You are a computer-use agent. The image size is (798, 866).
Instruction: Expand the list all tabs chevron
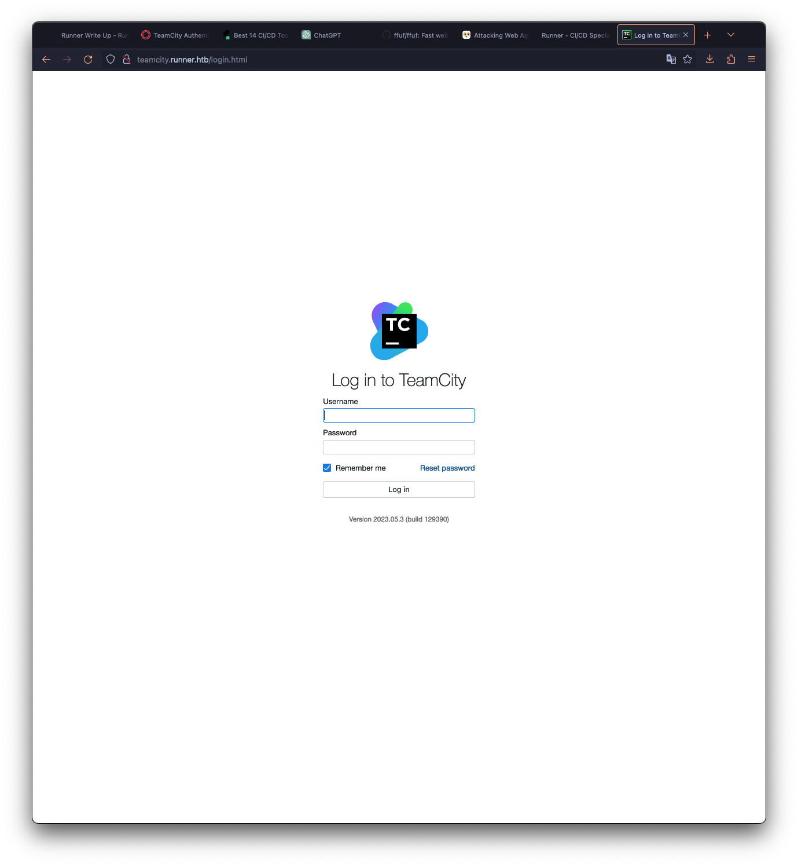pyautogui.click(x=731, y=35)
